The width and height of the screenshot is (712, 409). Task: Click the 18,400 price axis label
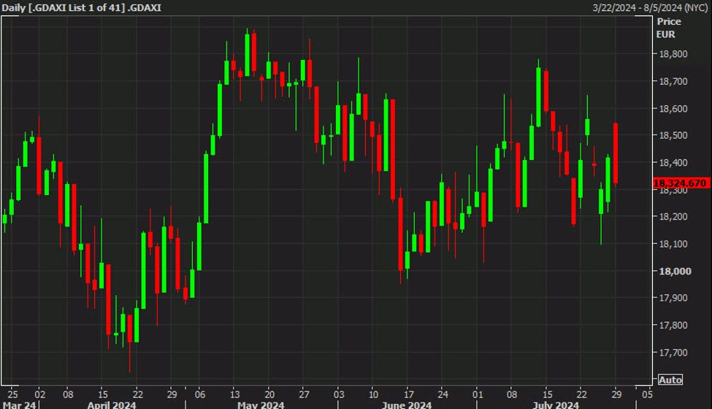click(673, 163)
